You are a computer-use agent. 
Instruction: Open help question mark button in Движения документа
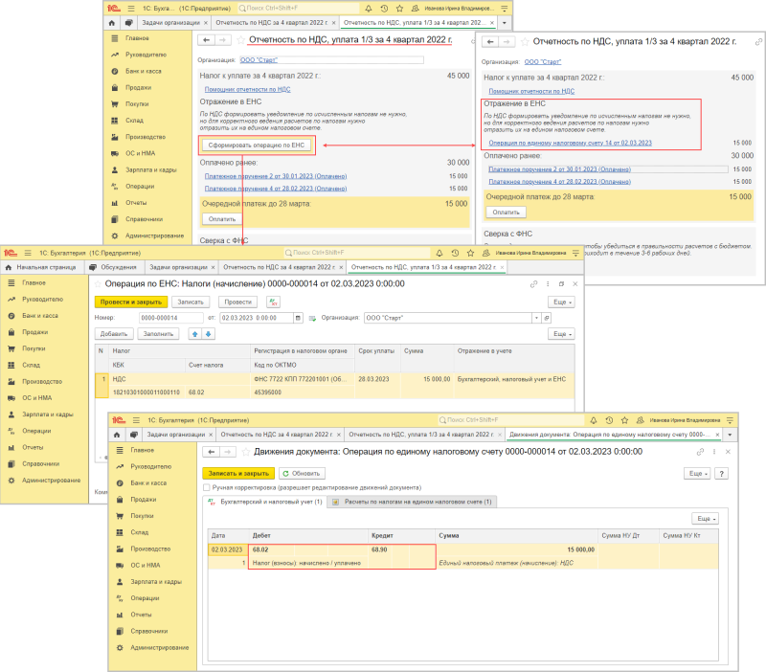[x=722, y=473]
